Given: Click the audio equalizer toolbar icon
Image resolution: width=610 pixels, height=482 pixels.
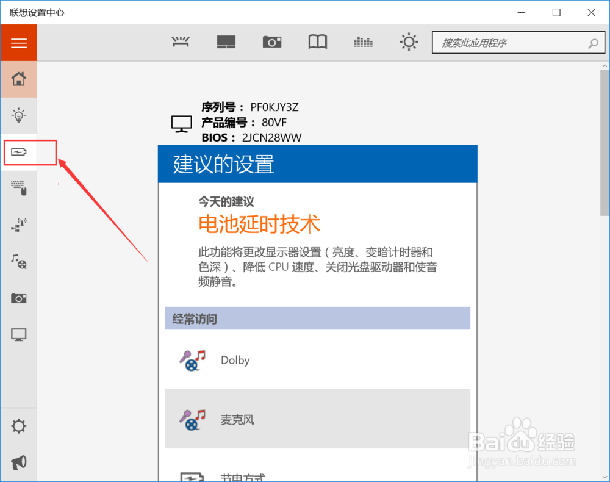Looking at the screenshot, I should (363, 41).
